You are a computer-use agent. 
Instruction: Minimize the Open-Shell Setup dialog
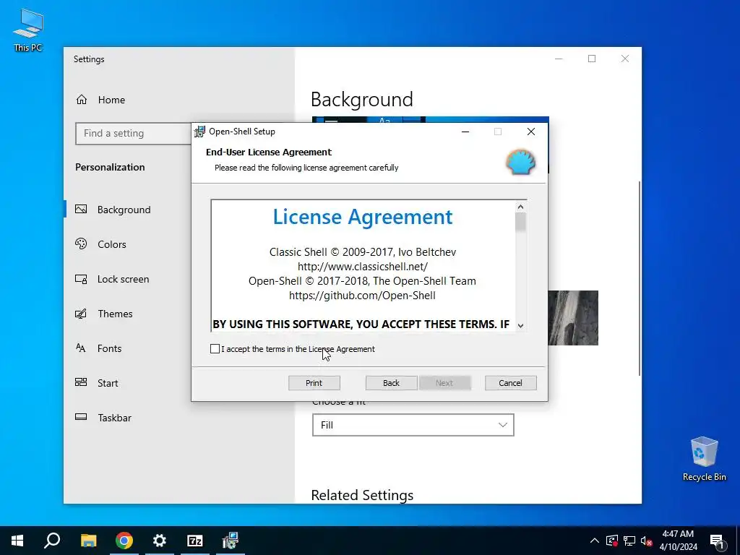[x=465, y=132]
